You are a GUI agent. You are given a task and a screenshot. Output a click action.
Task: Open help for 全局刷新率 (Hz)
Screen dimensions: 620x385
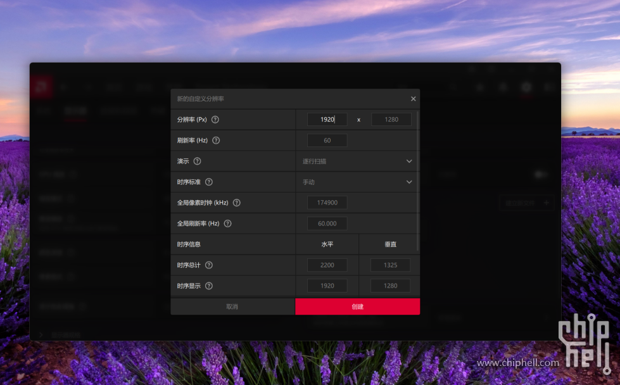pyautogui.click(x=228, y=224)
